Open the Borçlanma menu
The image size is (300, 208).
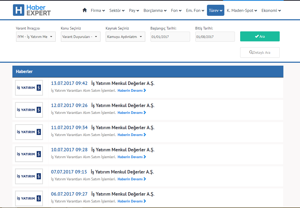155,11
